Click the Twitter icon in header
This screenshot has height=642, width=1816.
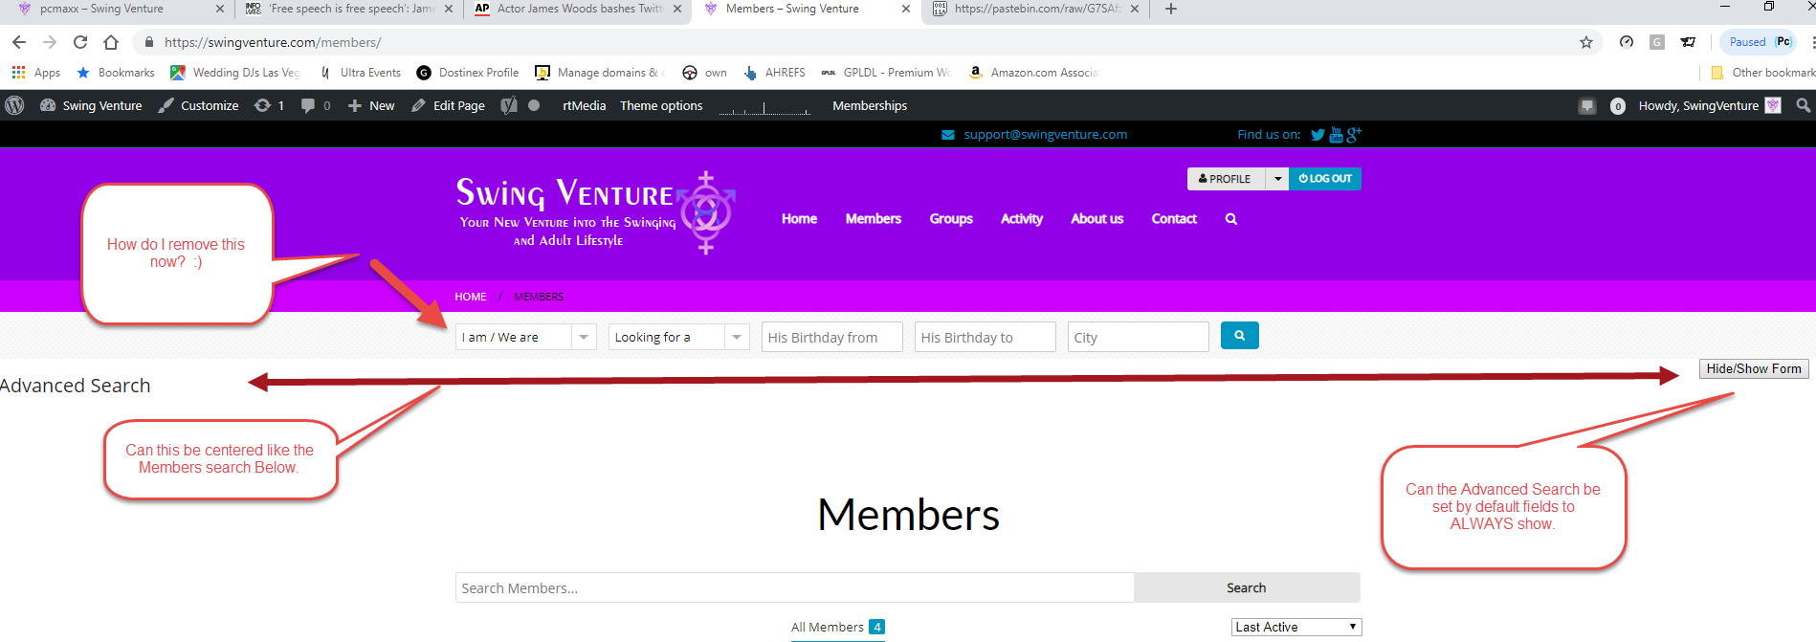pos(1318,135)
